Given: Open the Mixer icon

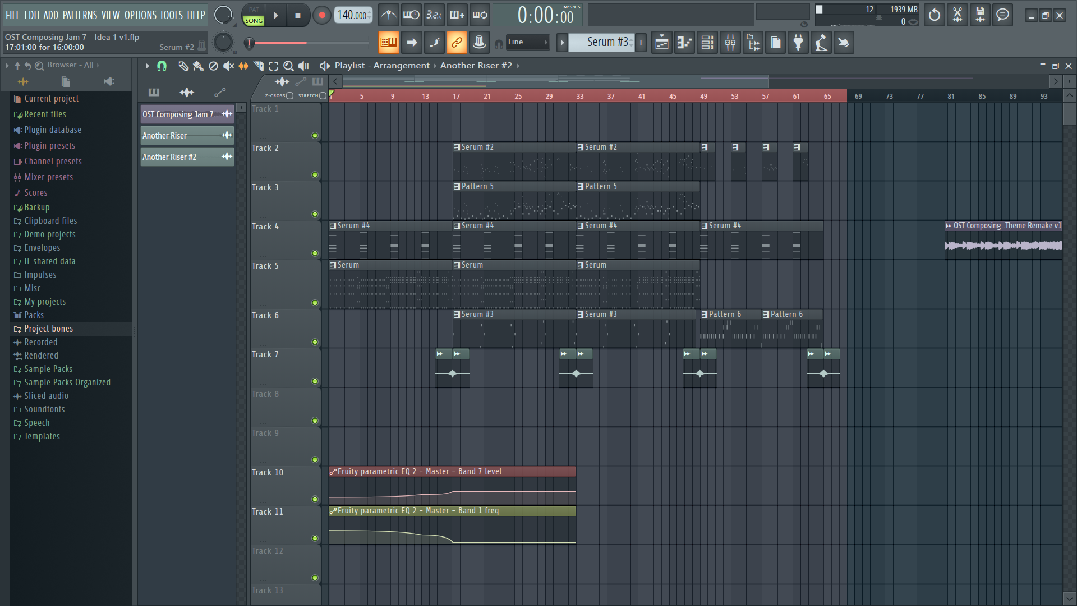Looking at the screenshot, I should [x=730, y=43].
